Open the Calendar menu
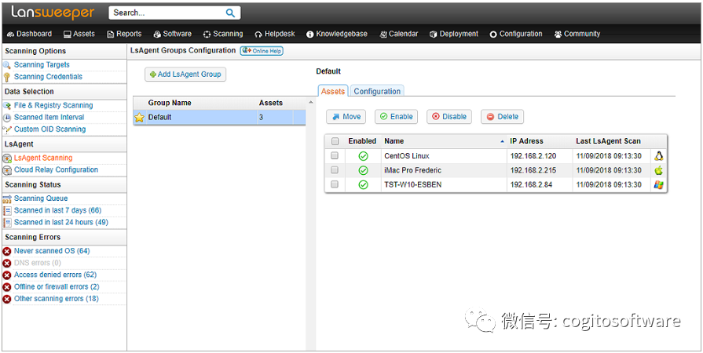The image size is (703, 353). click(399, 34)
